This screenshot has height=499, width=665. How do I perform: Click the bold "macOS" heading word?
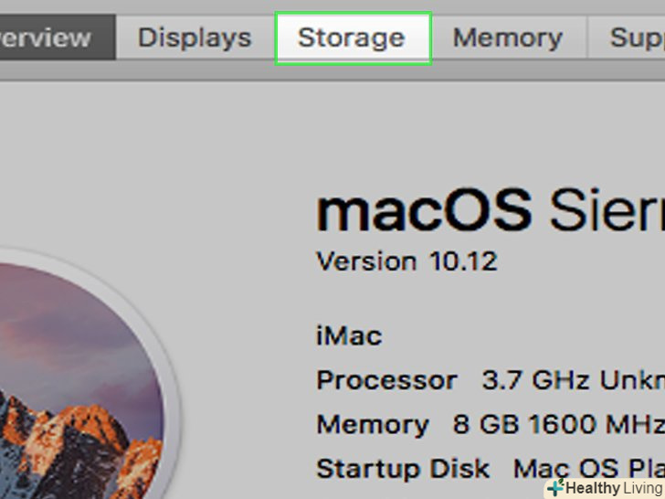tap(423, 211)
